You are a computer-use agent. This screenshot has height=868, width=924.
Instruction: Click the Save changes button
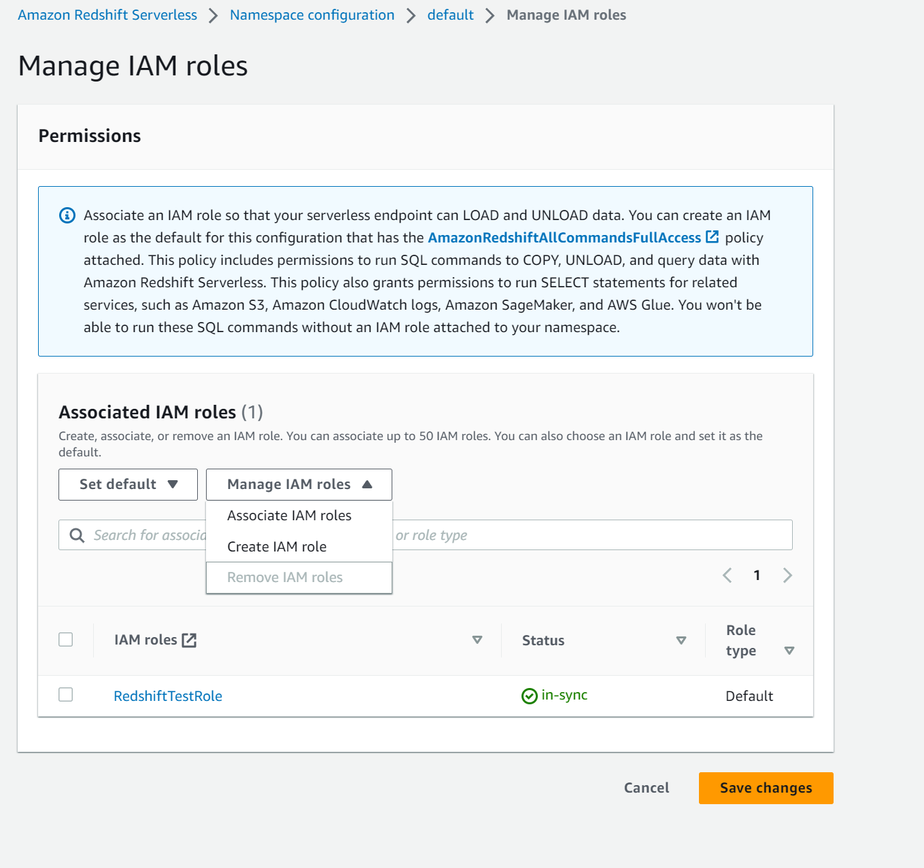click(x=766, y=788)
